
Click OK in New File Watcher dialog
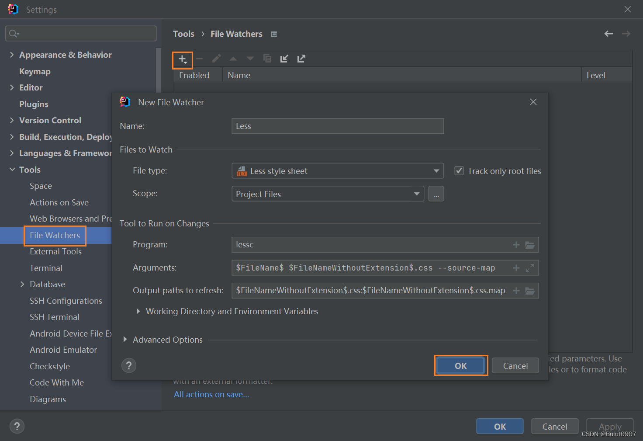[461, 365]
